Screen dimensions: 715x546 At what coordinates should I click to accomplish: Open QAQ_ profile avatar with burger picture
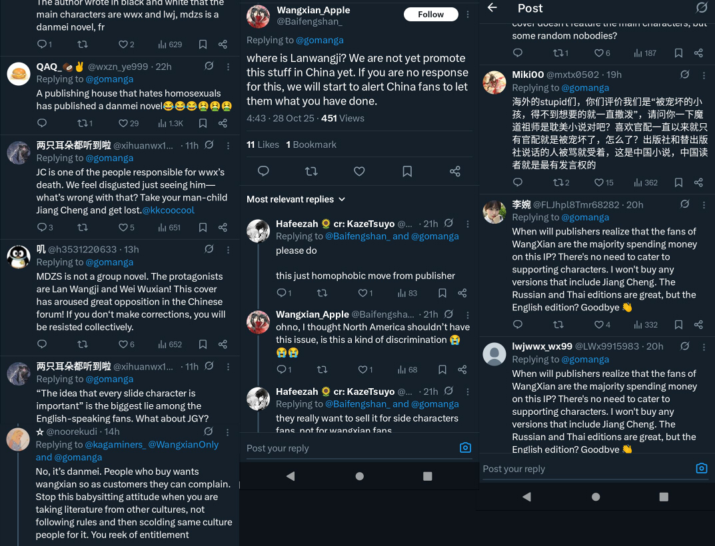19,73
